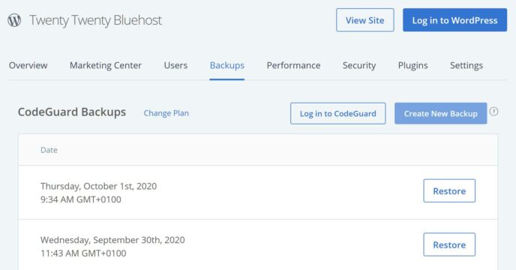Go to the Performance tab
The height and width of the screenshot is (270, 516).
293,65
